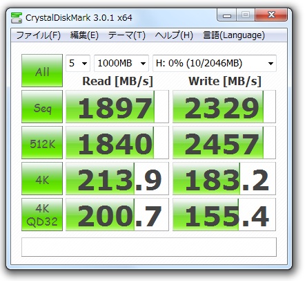The image size is (305, 281).
Task: Select the 4K QD32 write result 155.4
Action: pos(224,215)
